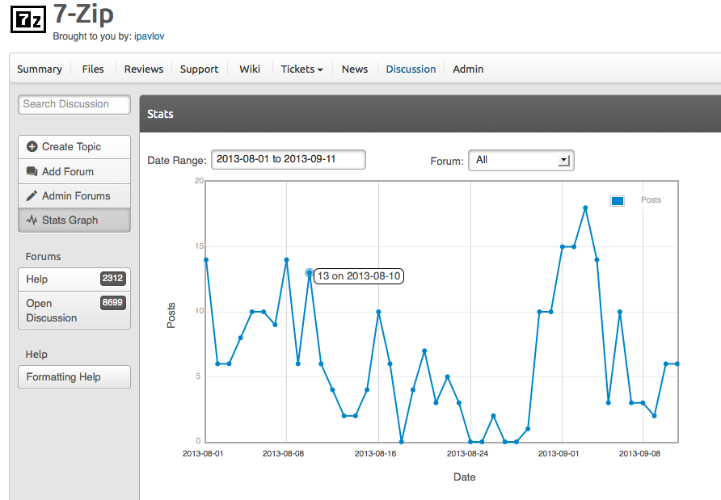Open the Admin tab
This screenshot has width=721, height=500.
[x=468, y=69]
